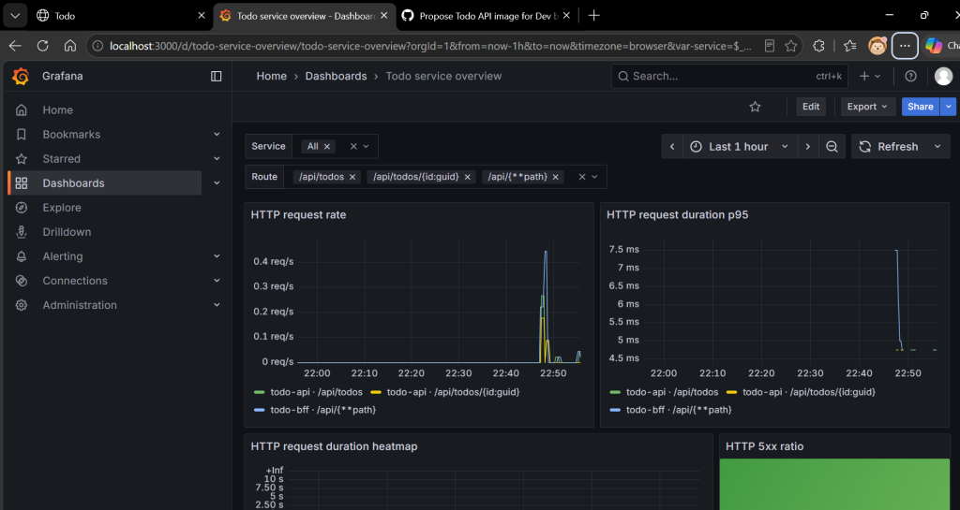The image size is (960, 510).
Task: Switch to the Propose Todo API image tab
Action: (487, 16)
